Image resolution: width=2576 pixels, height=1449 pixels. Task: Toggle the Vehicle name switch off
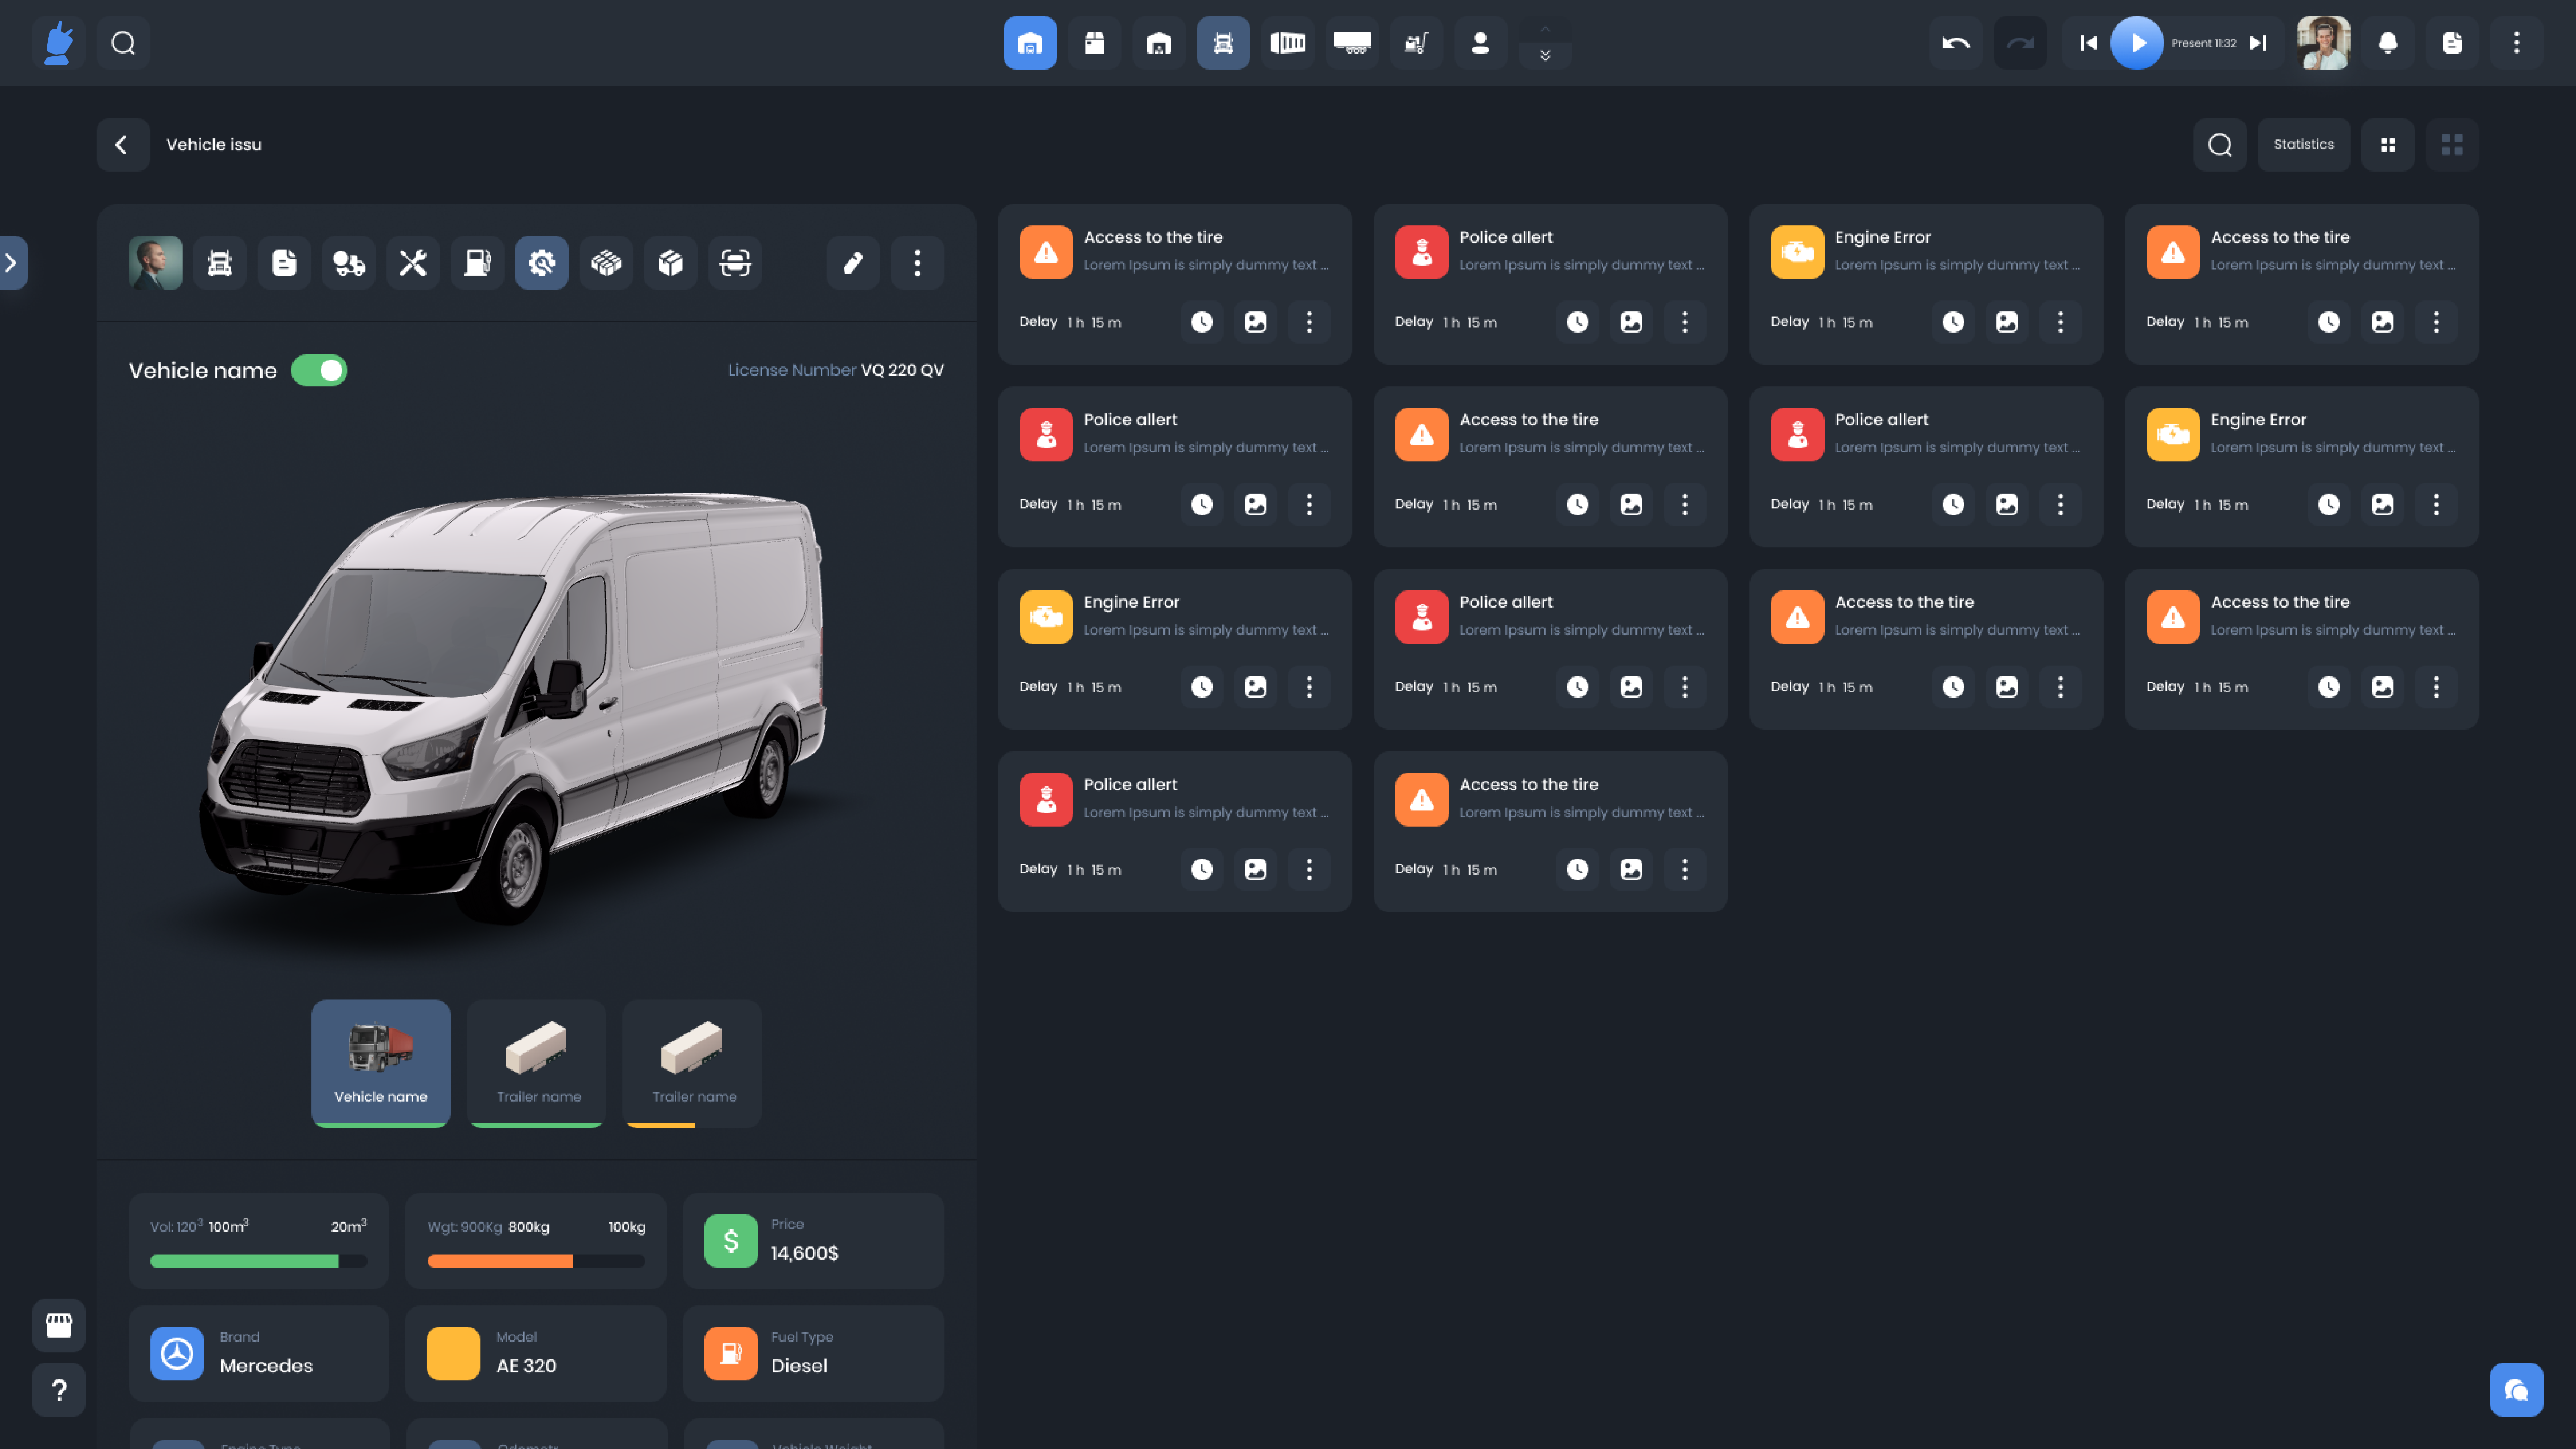(319, 370)
